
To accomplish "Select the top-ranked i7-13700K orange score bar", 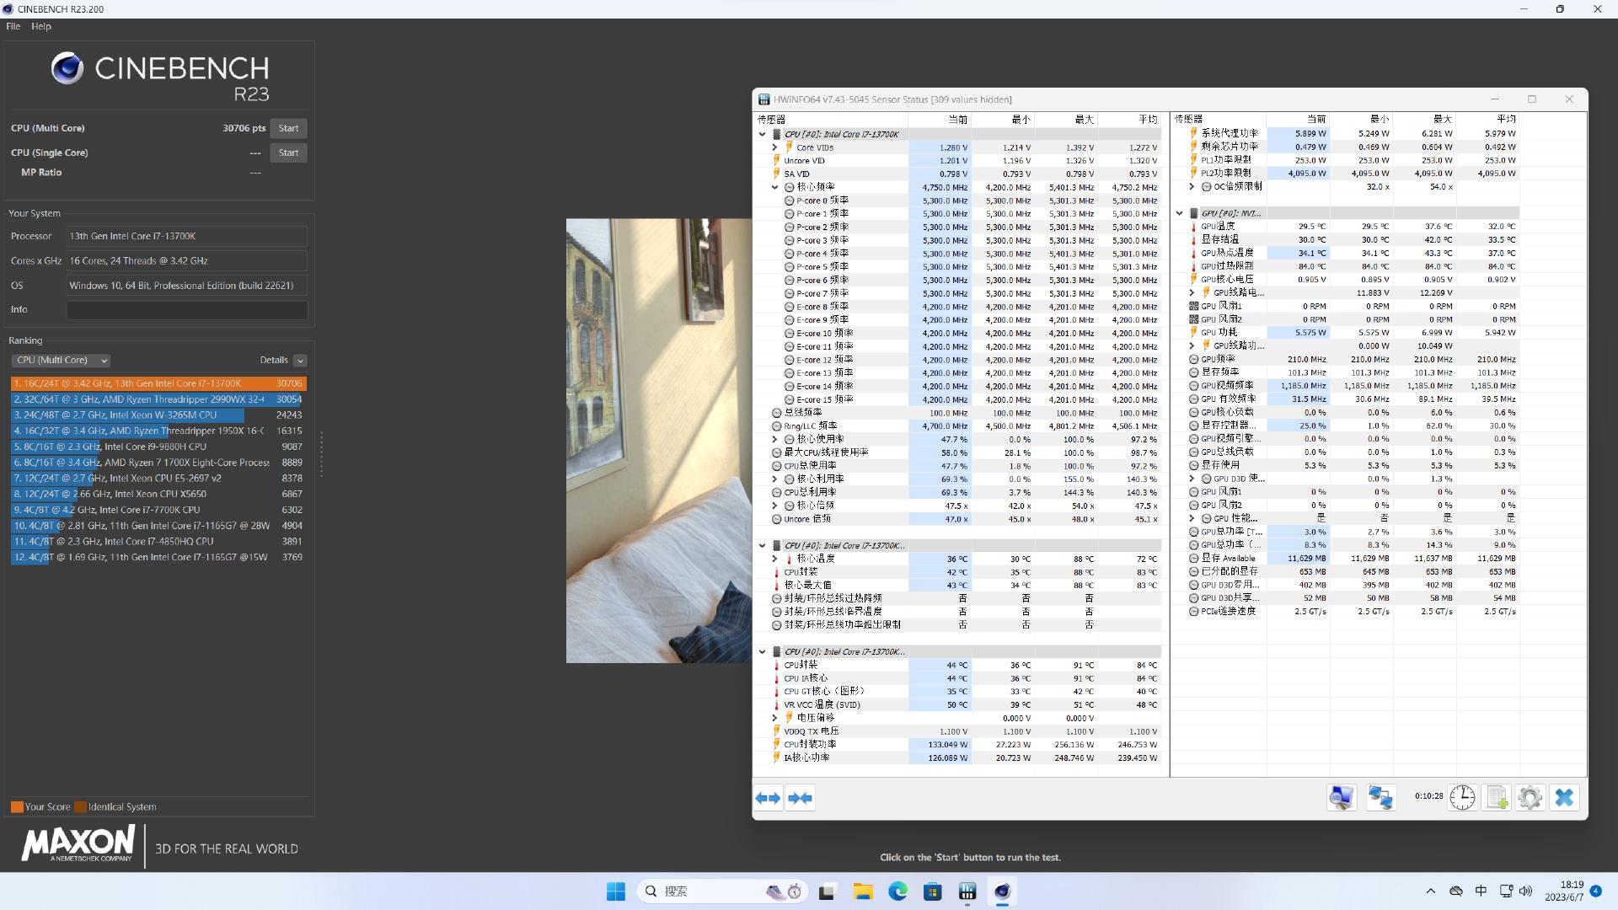I will click(x=158, y=383).
